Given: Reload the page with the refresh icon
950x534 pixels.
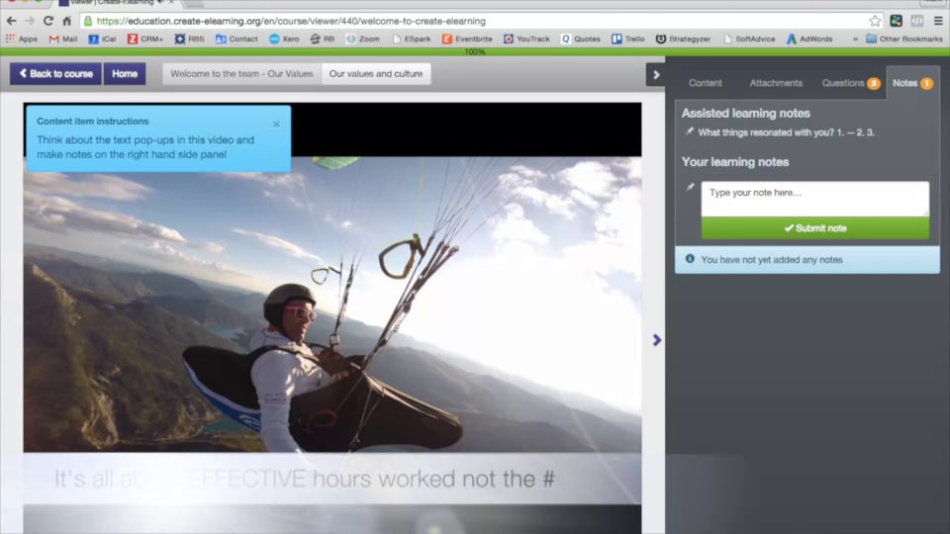Looking at the screenshot, I should 48,21.
